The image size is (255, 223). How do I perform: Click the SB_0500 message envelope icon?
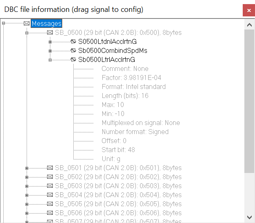[50, 33]
